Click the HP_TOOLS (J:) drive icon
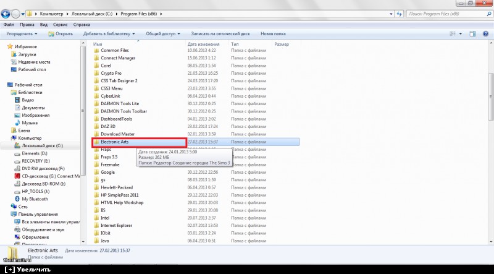494x274 pixels. (18, 191)
